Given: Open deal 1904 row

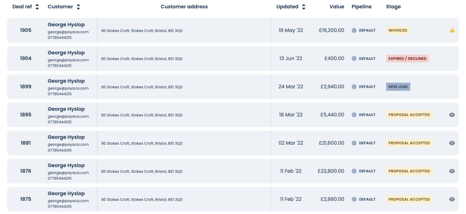Looking at the screenshot, I should (25, 59).
